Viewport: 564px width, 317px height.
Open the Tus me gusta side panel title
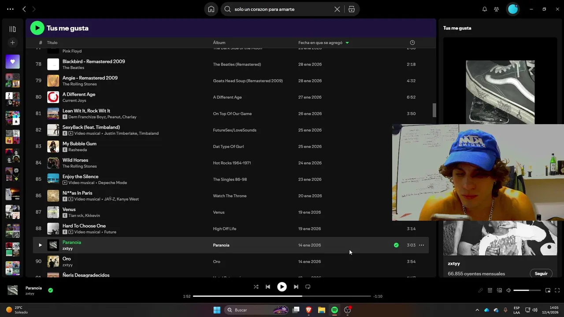[x=457, y=28]
